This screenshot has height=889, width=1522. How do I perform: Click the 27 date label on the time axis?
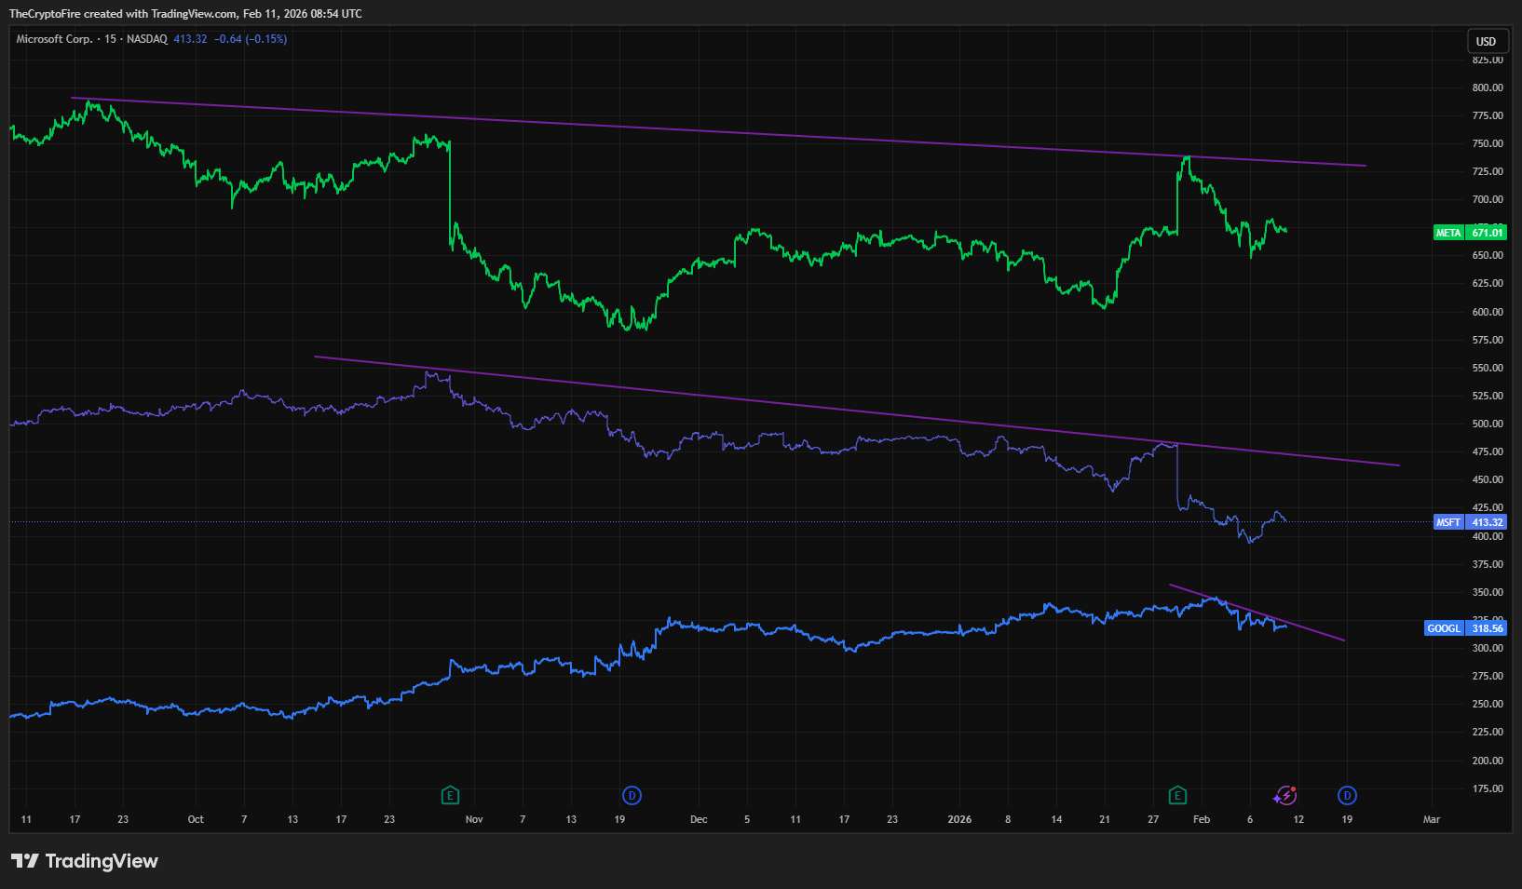[x=1153, y=819]
